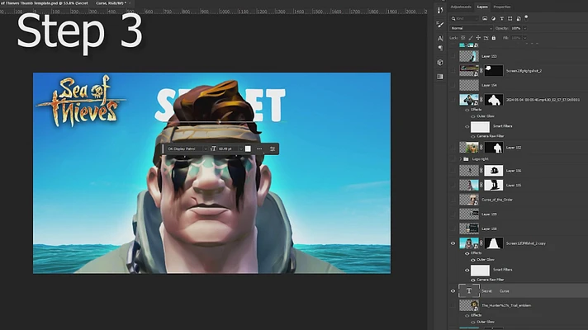The height and width of the screenshot is (330, 588).
Task: Select the layer mask thumbnail of Screenshot_2 copy
Action: click(x=494, y=243)
